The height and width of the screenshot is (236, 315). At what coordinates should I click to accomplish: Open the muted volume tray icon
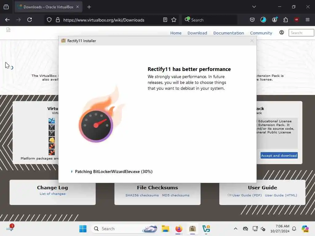(x=263, y=229)
